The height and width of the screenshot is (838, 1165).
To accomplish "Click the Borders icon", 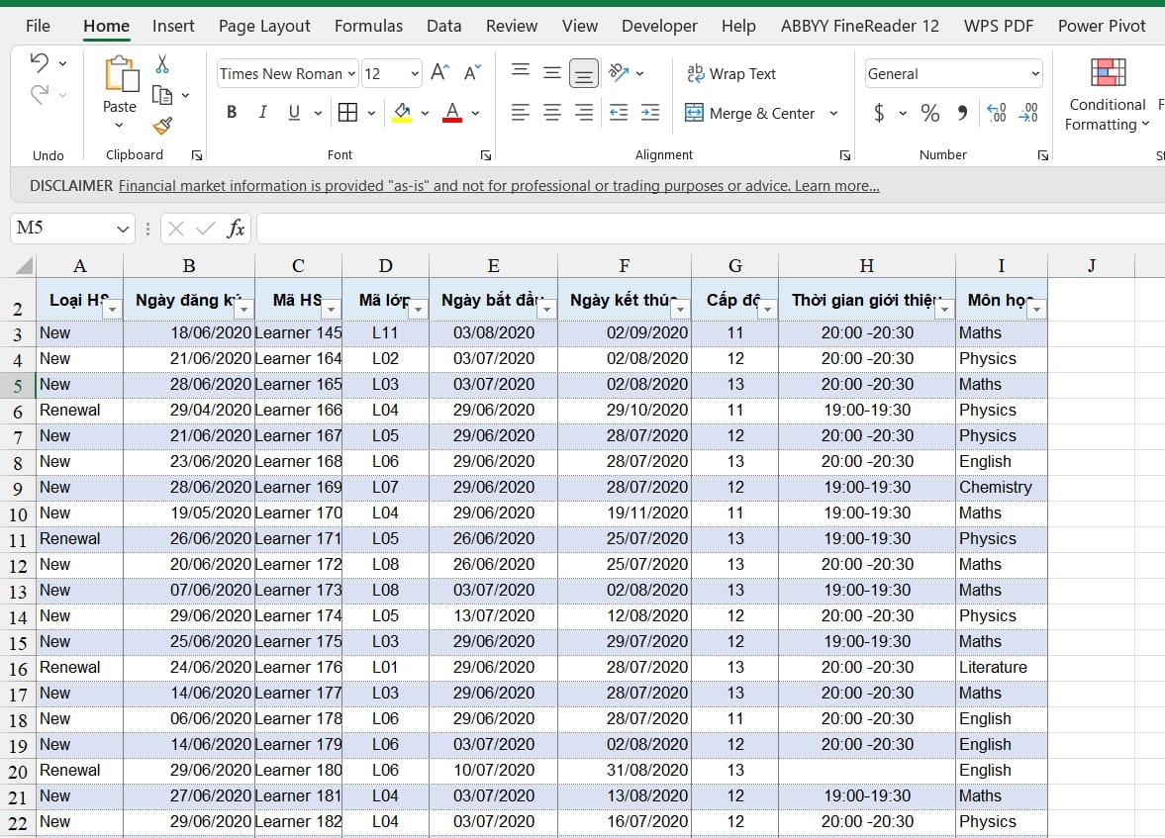I will pos(347,112).
